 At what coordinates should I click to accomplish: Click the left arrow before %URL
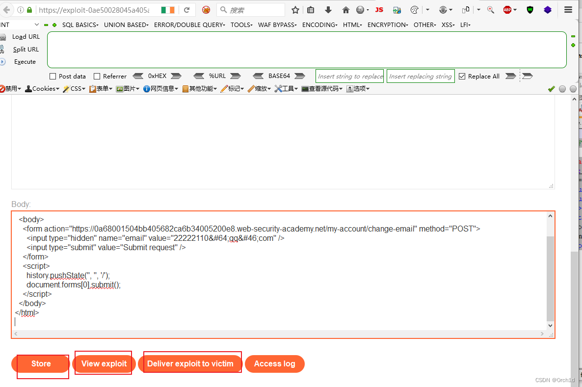coord(199,76)
